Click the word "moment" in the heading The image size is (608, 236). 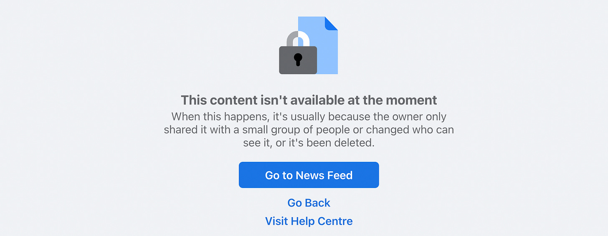point(412,100)
